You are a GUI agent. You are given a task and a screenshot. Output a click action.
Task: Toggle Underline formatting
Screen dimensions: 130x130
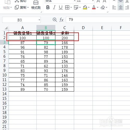click(61, 8)
